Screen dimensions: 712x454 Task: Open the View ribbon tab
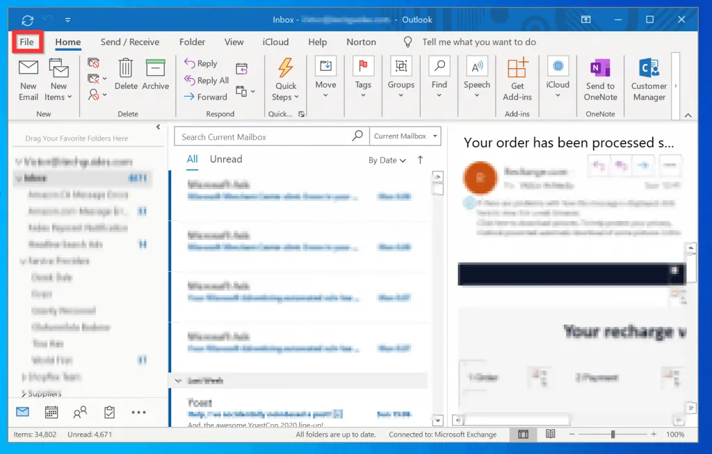[234, 42]
